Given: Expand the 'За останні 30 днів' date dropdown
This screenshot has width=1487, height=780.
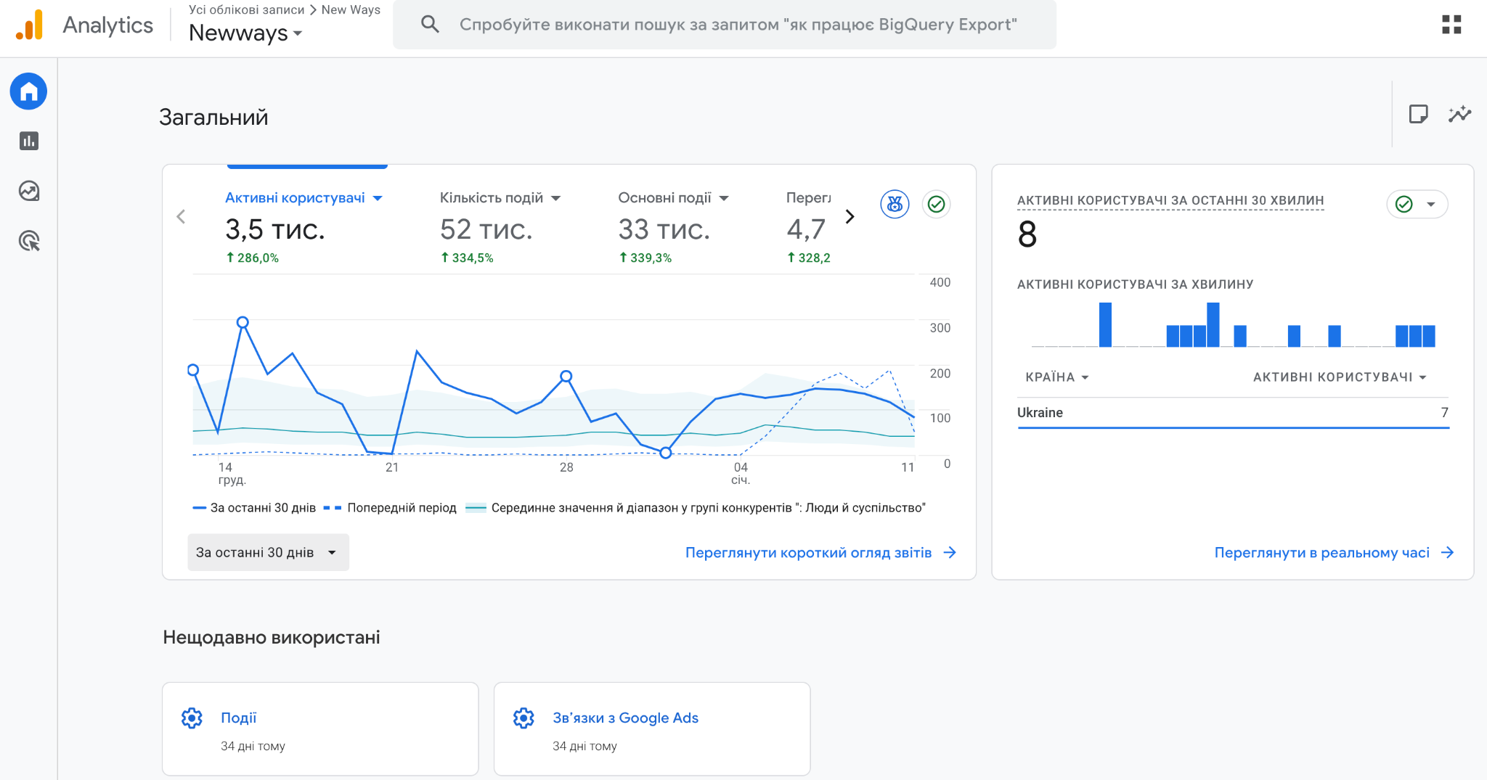Looking at the screenshot, I should click(267, 552).
